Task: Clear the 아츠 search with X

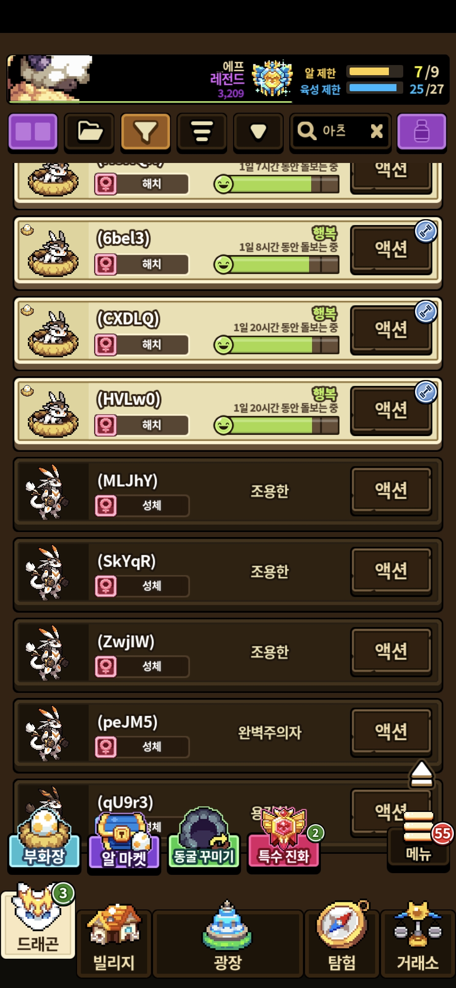Action: [x=376, y=131]
